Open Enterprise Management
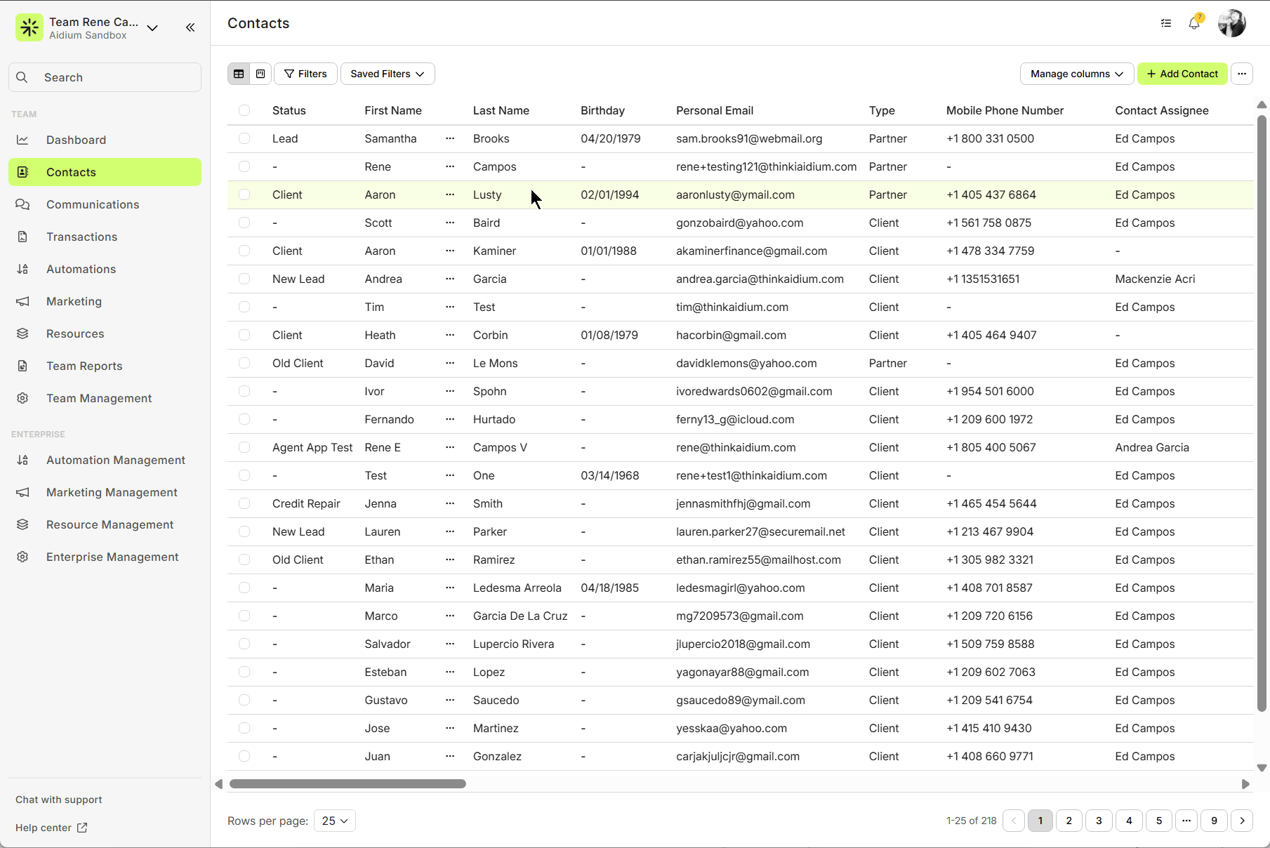This screenshot has height=848, width=1270. pyautogui.click(x=112, y=557)
